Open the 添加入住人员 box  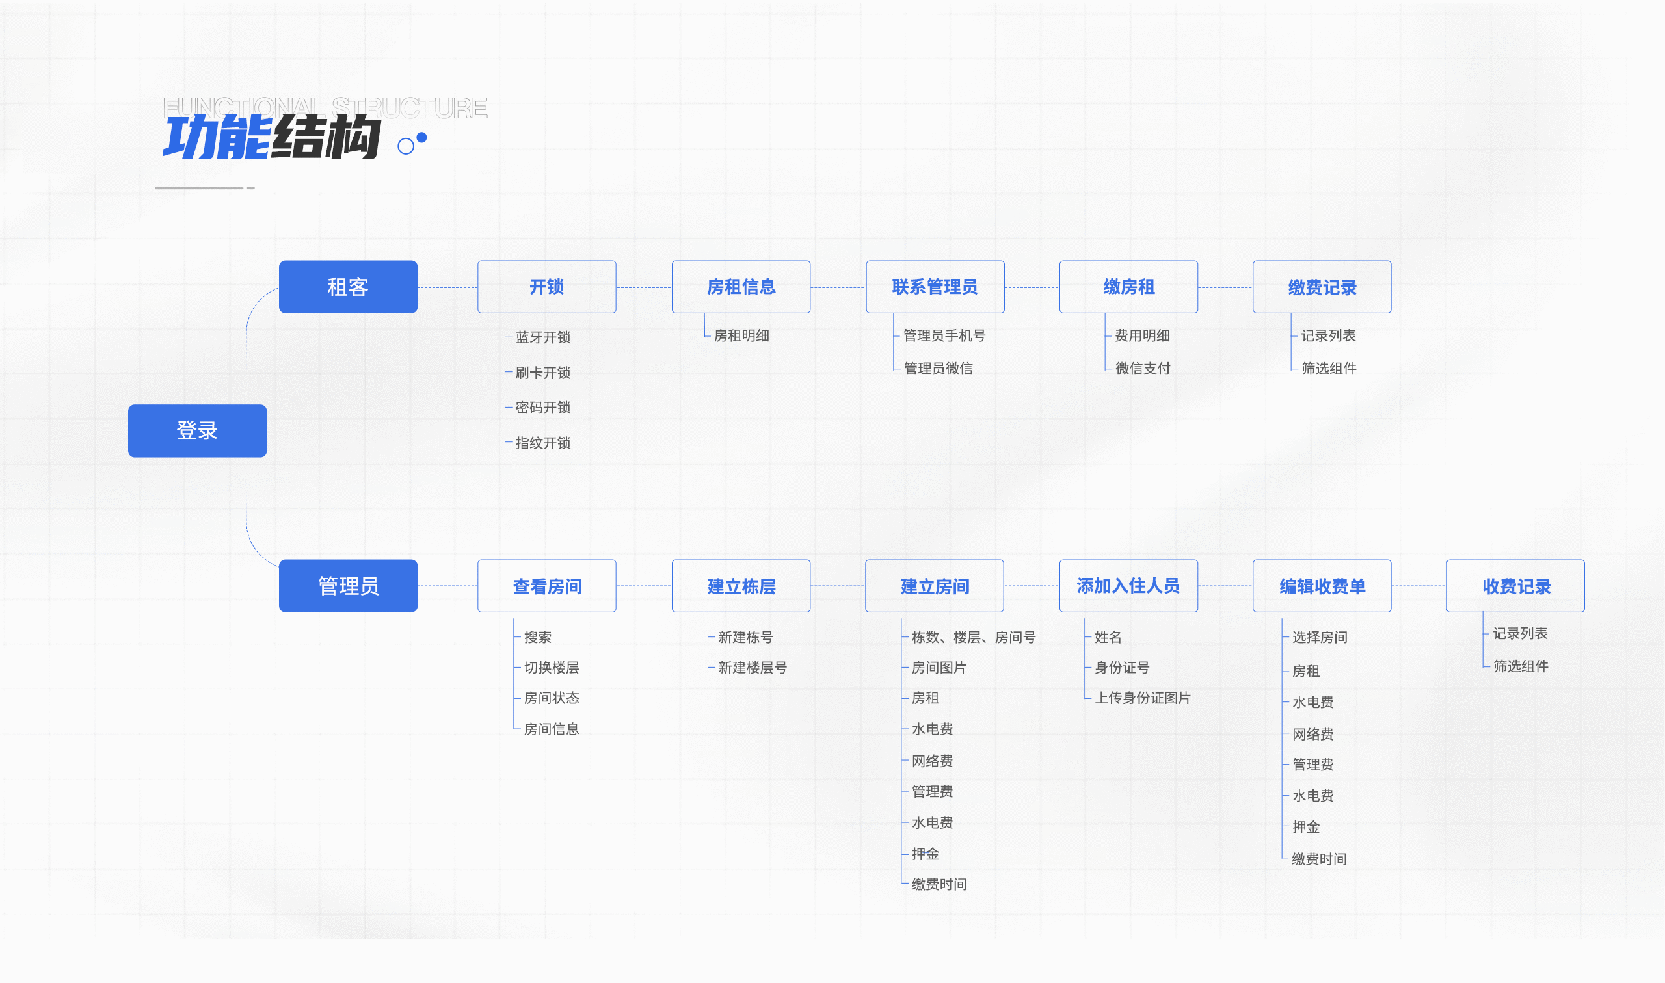coord(1128,586)
